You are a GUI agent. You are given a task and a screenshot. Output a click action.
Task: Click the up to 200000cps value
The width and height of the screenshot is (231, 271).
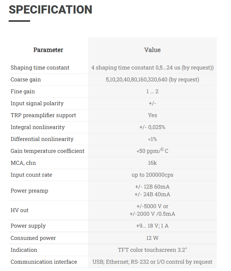tap(152, 175)
